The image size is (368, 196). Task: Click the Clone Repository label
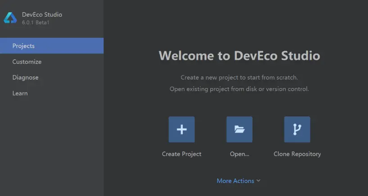(297, 154)
